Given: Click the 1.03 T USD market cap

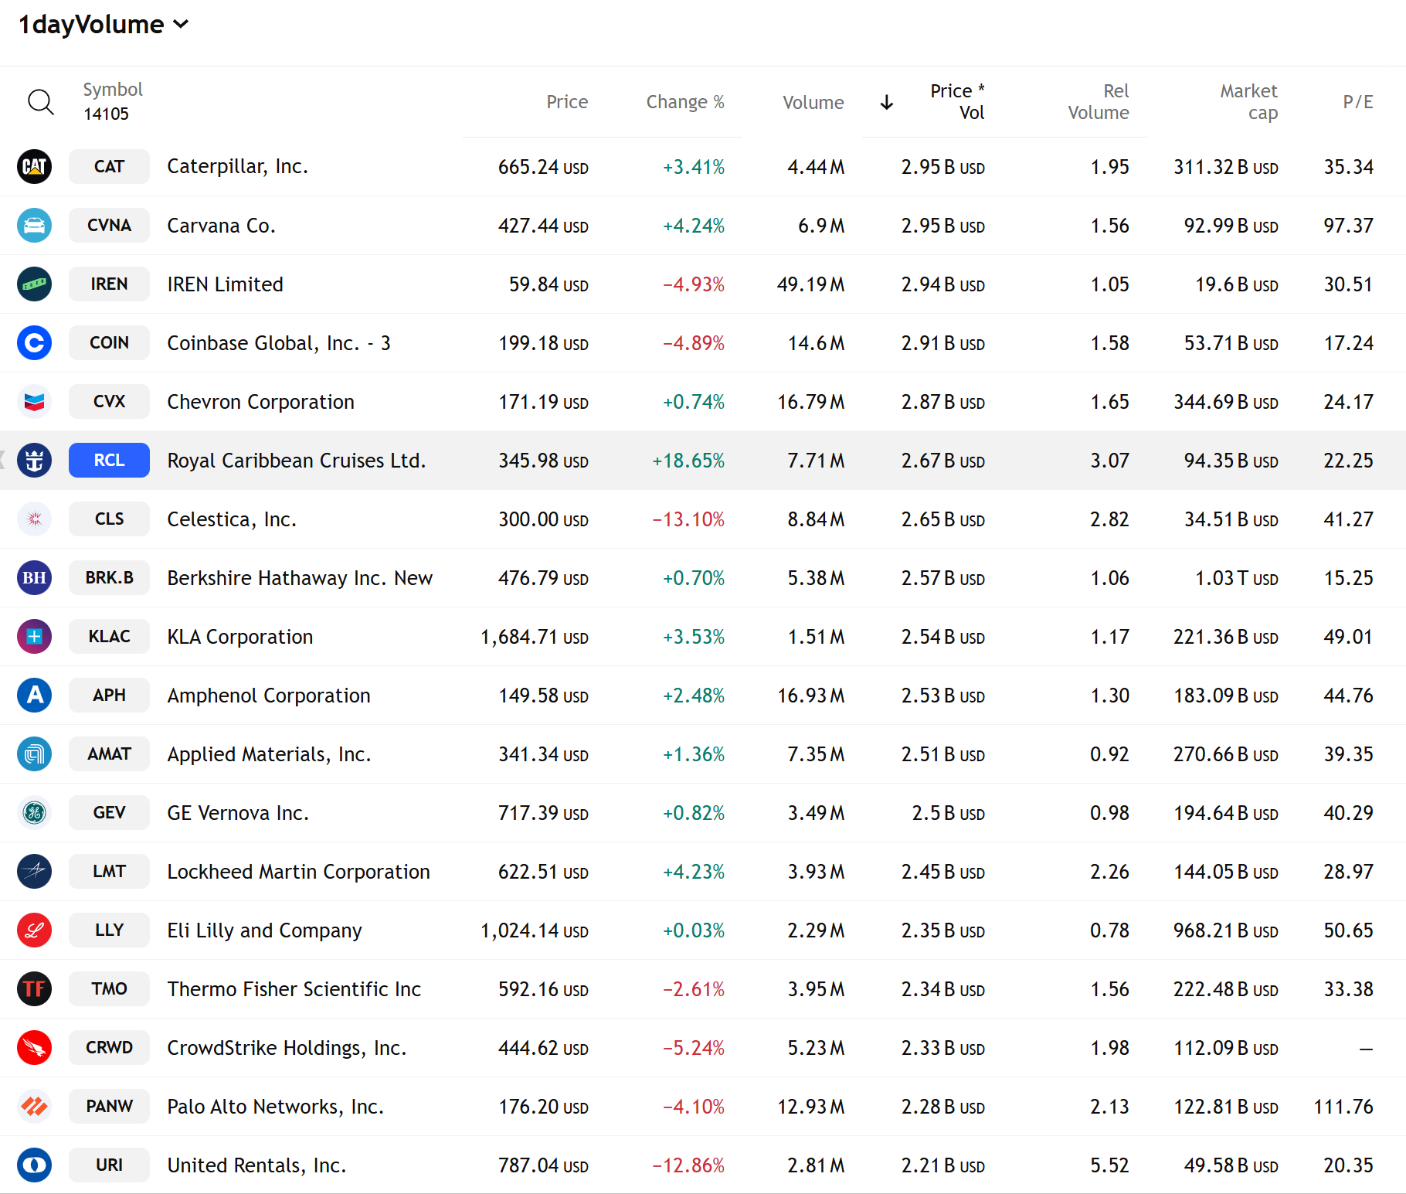Looking at the screenshot, I should point(1236,578).
